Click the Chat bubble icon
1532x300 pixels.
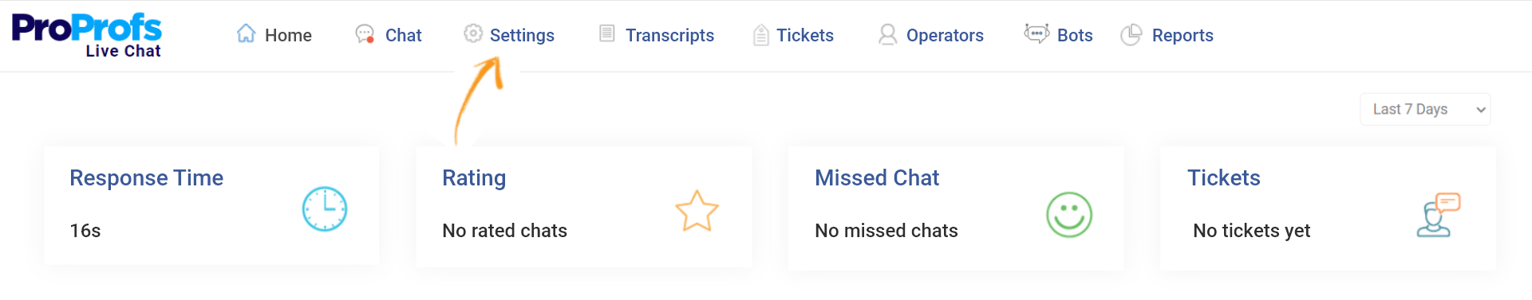click(x=365, y=33)
